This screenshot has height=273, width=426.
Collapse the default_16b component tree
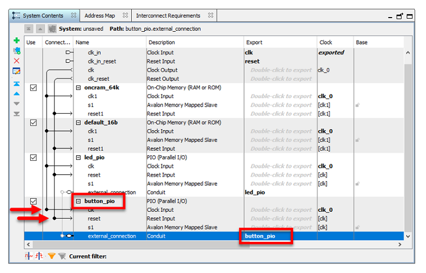click(78, 123)
